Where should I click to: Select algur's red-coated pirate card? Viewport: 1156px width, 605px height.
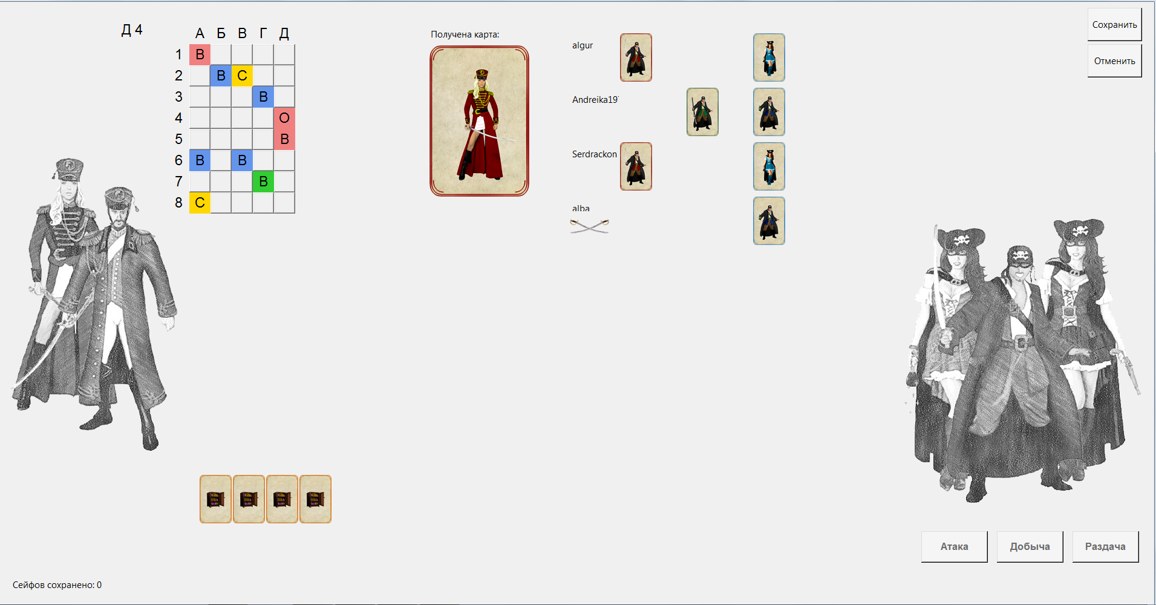636,57
